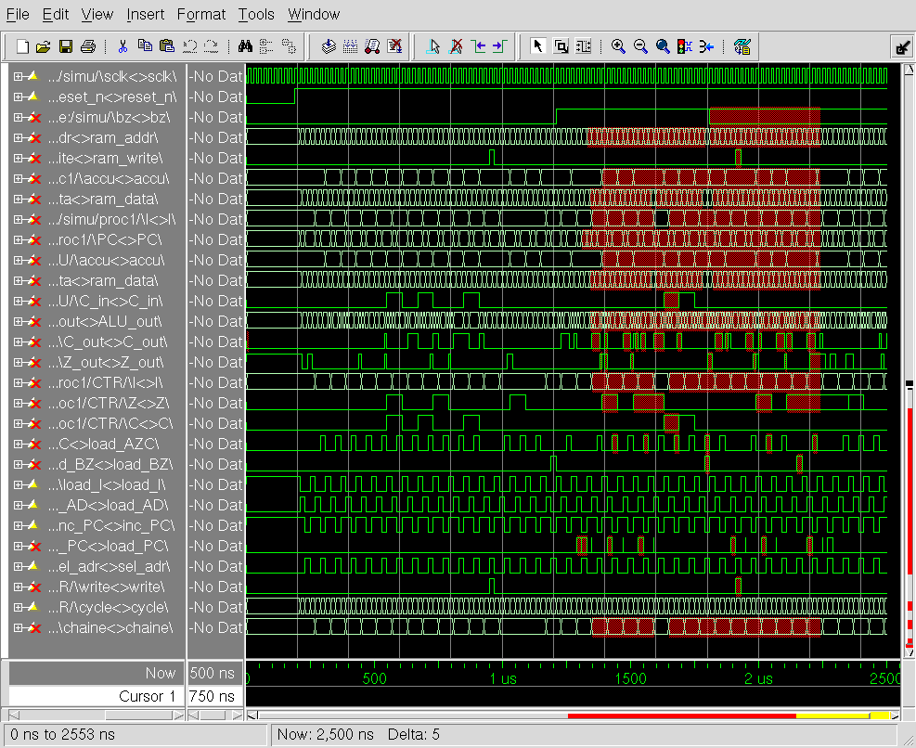Image resolution: width=916 pixels, height=748 pixels.
Task: Click the Zoom Out magnifier icon
Action: coord(640,46)
